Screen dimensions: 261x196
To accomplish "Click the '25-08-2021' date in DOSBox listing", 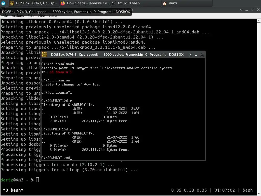I will pos(117,109).
